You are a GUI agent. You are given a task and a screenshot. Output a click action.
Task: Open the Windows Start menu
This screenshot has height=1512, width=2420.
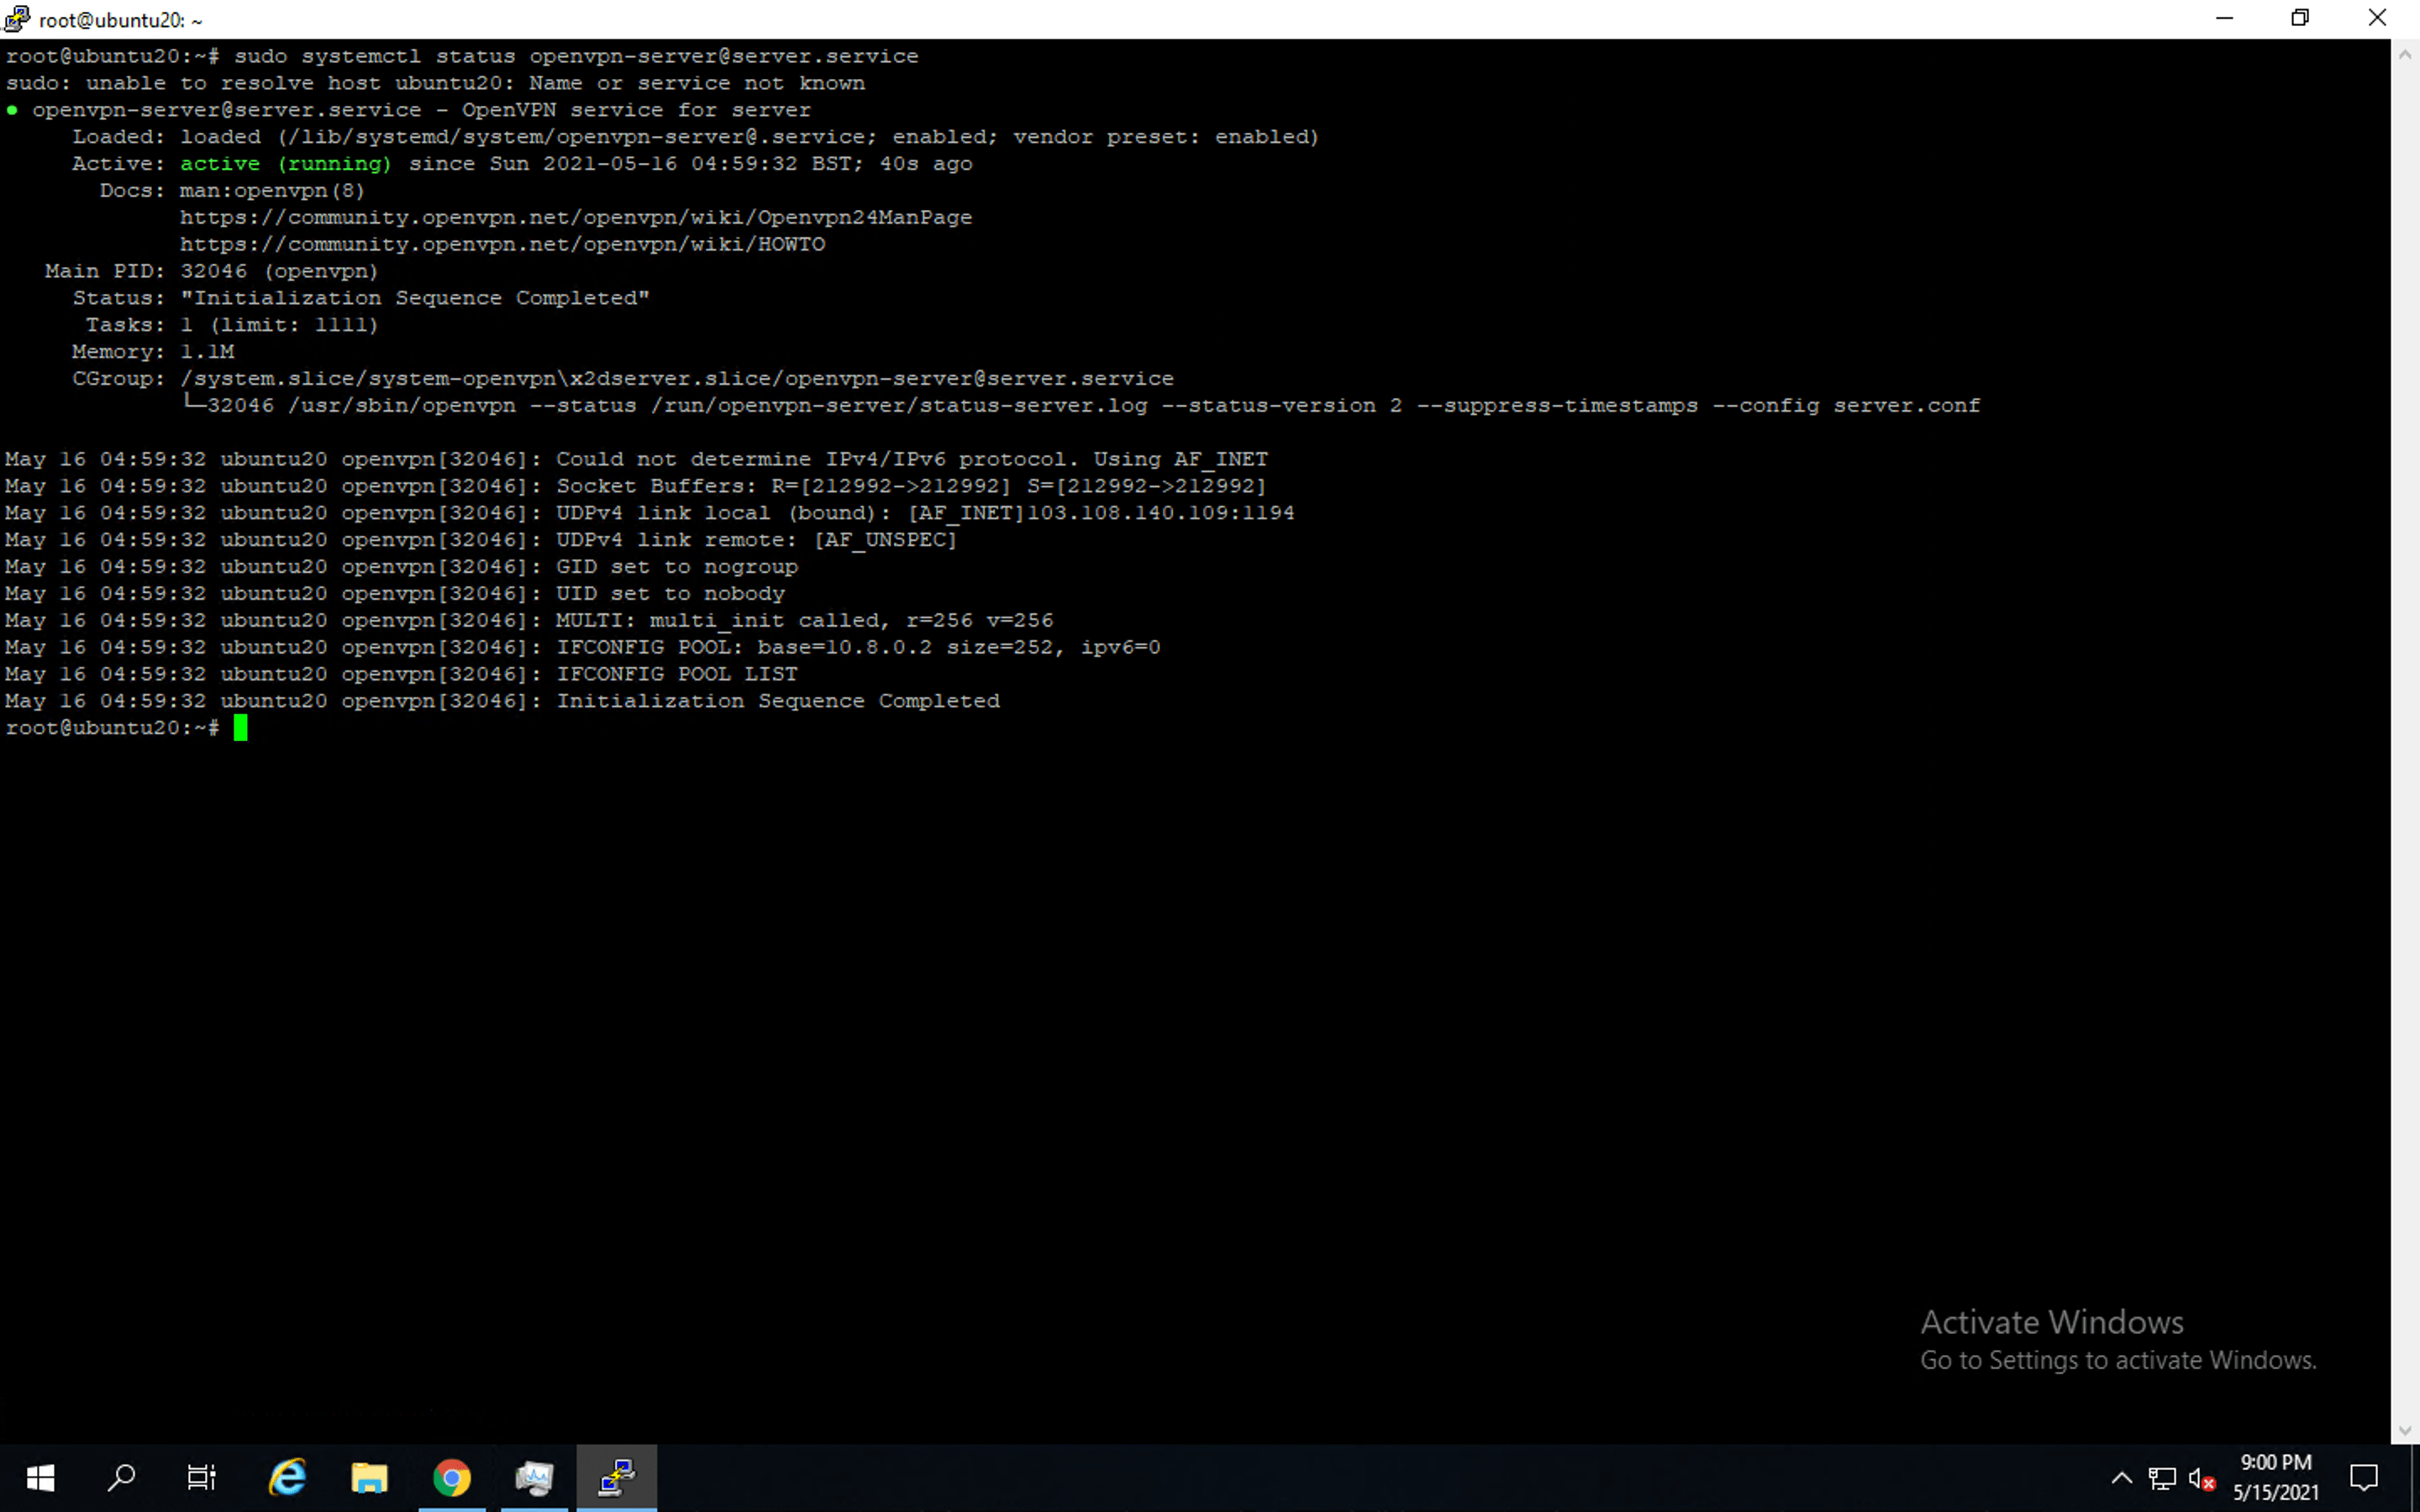click(40, 1477)
